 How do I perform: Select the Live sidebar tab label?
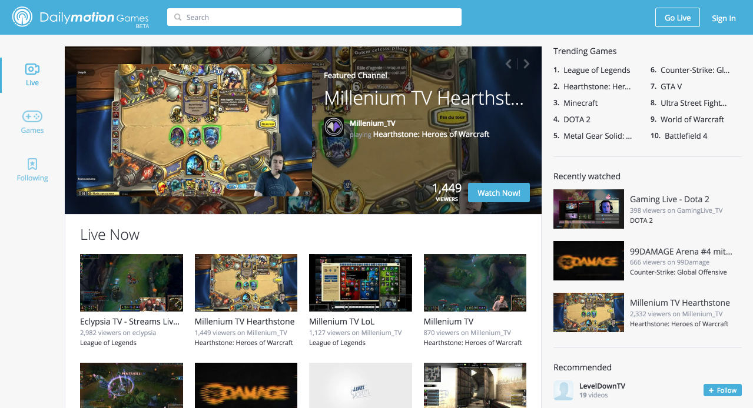coord(32,83)
